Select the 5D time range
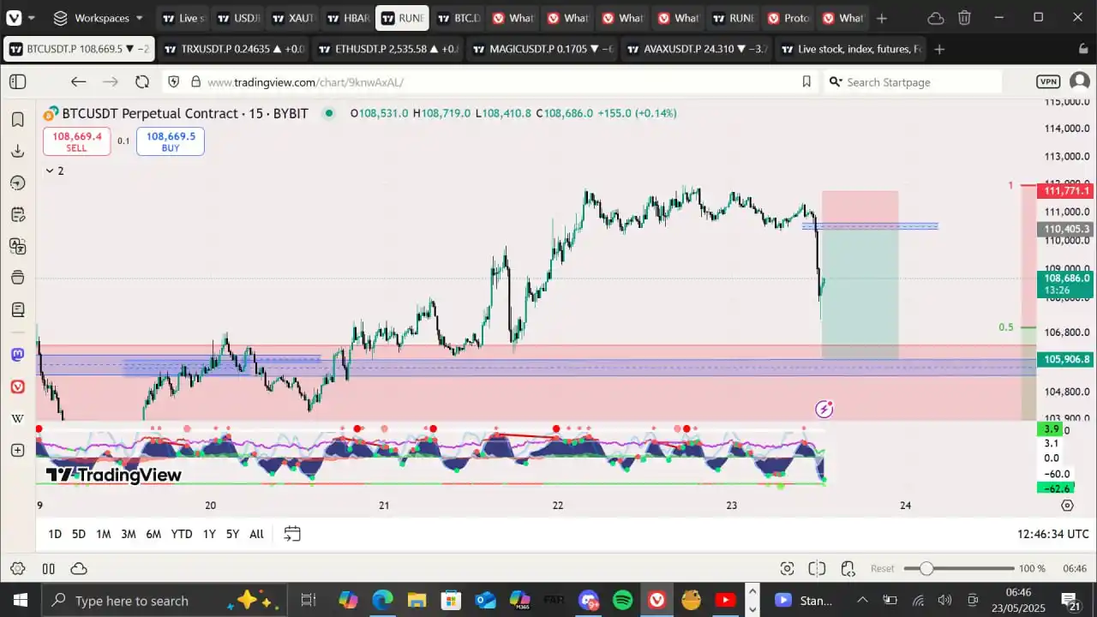 [79, 534]
